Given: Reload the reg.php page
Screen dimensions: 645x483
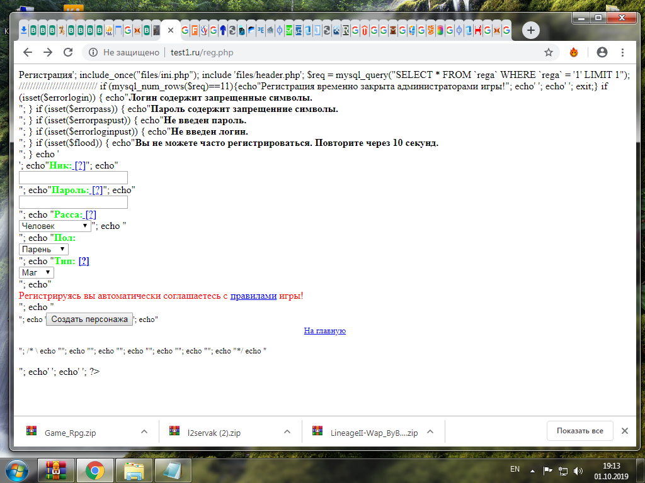Looking at the screenshot, I should 68,52.
